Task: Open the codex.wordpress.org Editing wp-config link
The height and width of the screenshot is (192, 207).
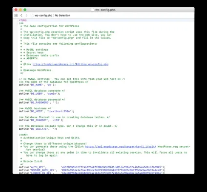Action: click(x=70, y=64)
